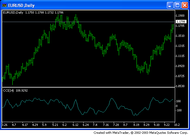Click the 6.2 date label
The image size is (190, 135).
point(65,125)
